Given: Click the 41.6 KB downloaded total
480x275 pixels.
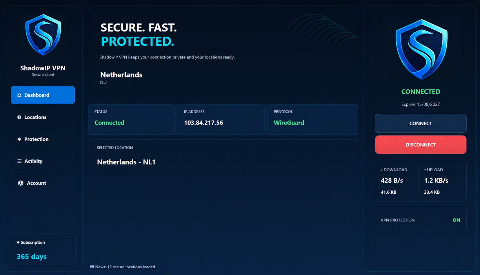Looking at the screenshot, I should [x=389, y=192].
